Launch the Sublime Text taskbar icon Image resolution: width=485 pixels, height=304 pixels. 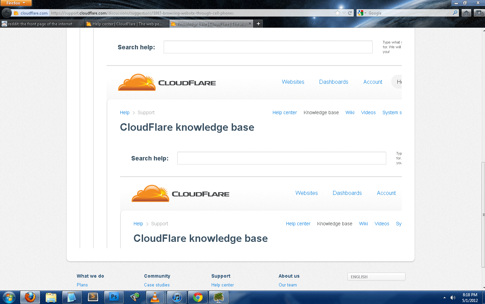93,297
